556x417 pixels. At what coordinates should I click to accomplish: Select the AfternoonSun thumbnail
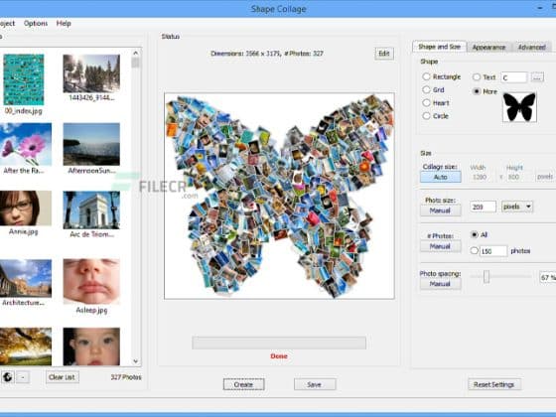pos(91,144)
